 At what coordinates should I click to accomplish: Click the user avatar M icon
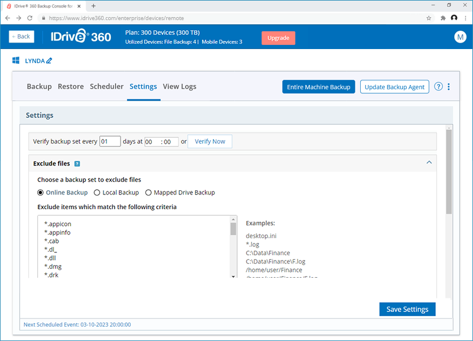coord(460,37)
